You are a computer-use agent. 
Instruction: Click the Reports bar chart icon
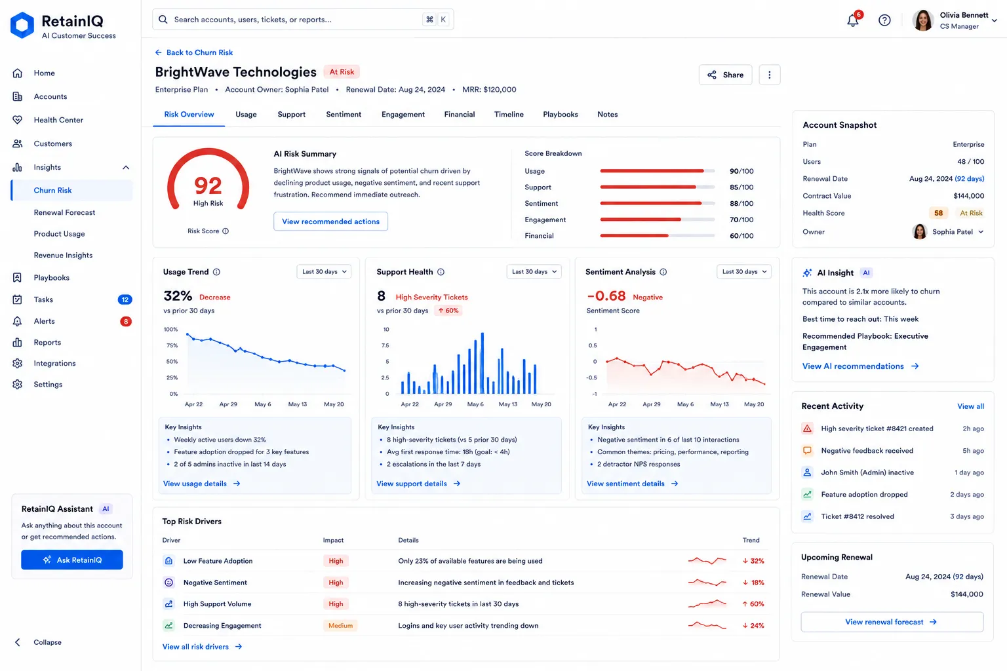pos(18,342)
